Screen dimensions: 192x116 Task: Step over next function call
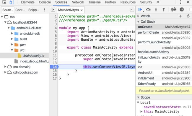point(148,9)
